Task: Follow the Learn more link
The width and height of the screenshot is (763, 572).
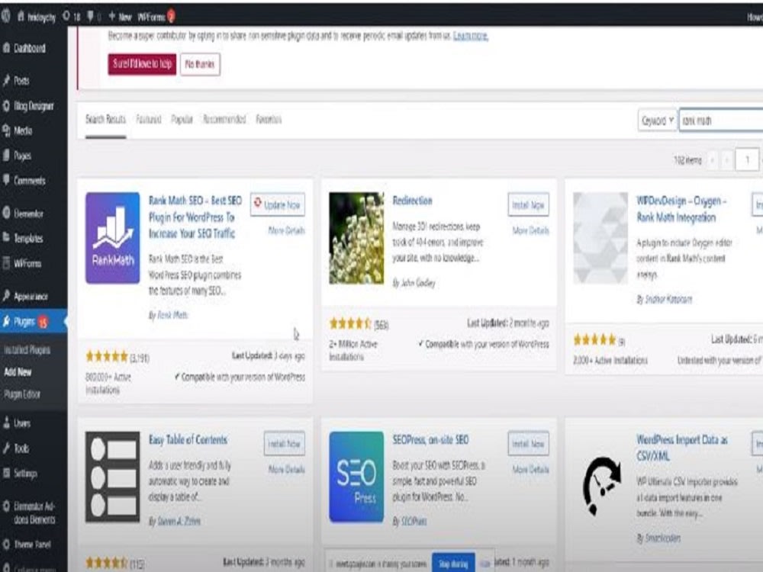Action: (471, 36)
